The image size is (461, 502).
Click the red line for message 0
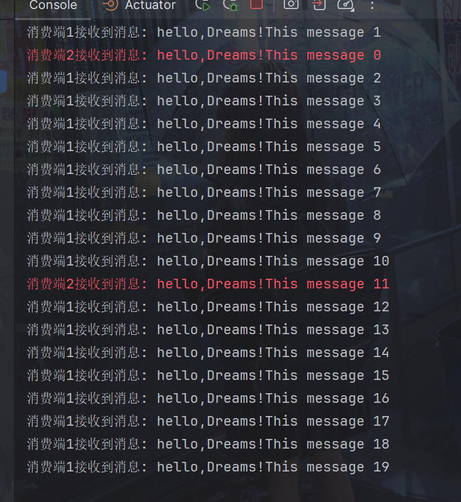tap(204, 55)
